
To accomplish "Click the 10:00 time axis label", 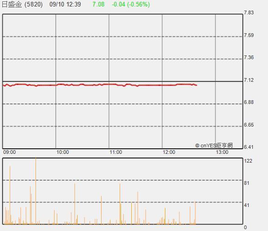I will point(63,152).
